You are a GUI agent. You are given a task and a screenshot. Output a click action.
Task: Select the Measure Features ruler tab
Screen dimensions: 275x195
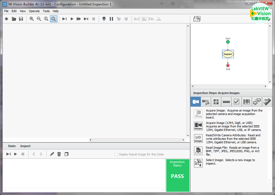[226, 102]
